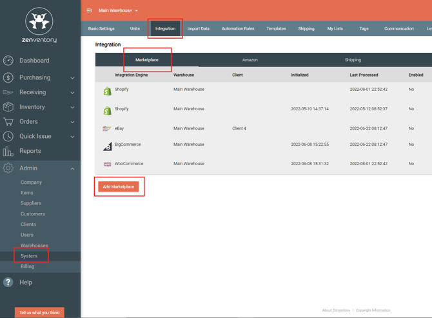Open the Units tab
Screen dimensions: 432x318
[135, 28]
